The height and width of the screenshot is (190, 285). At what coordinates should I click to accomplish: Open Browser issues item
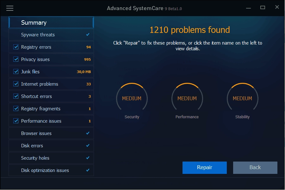[51, 133]
